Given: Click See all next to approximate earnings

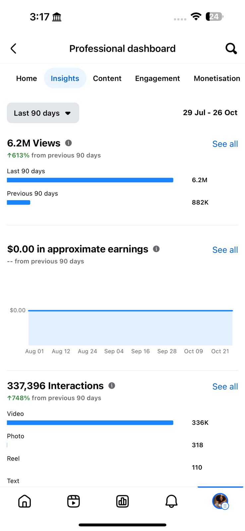Looking at the screenshot, I should 225,250.
